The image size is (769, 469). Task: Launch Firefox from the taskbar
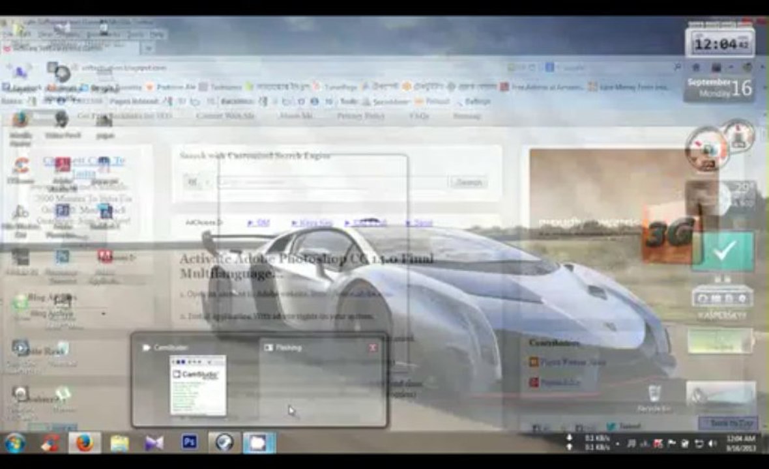(x=84, y=443)
